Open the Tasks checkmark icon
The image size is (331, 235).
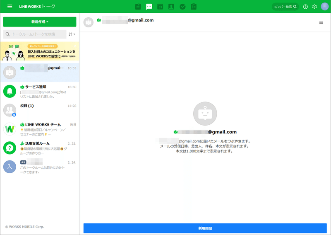click(x=182, y=7)
